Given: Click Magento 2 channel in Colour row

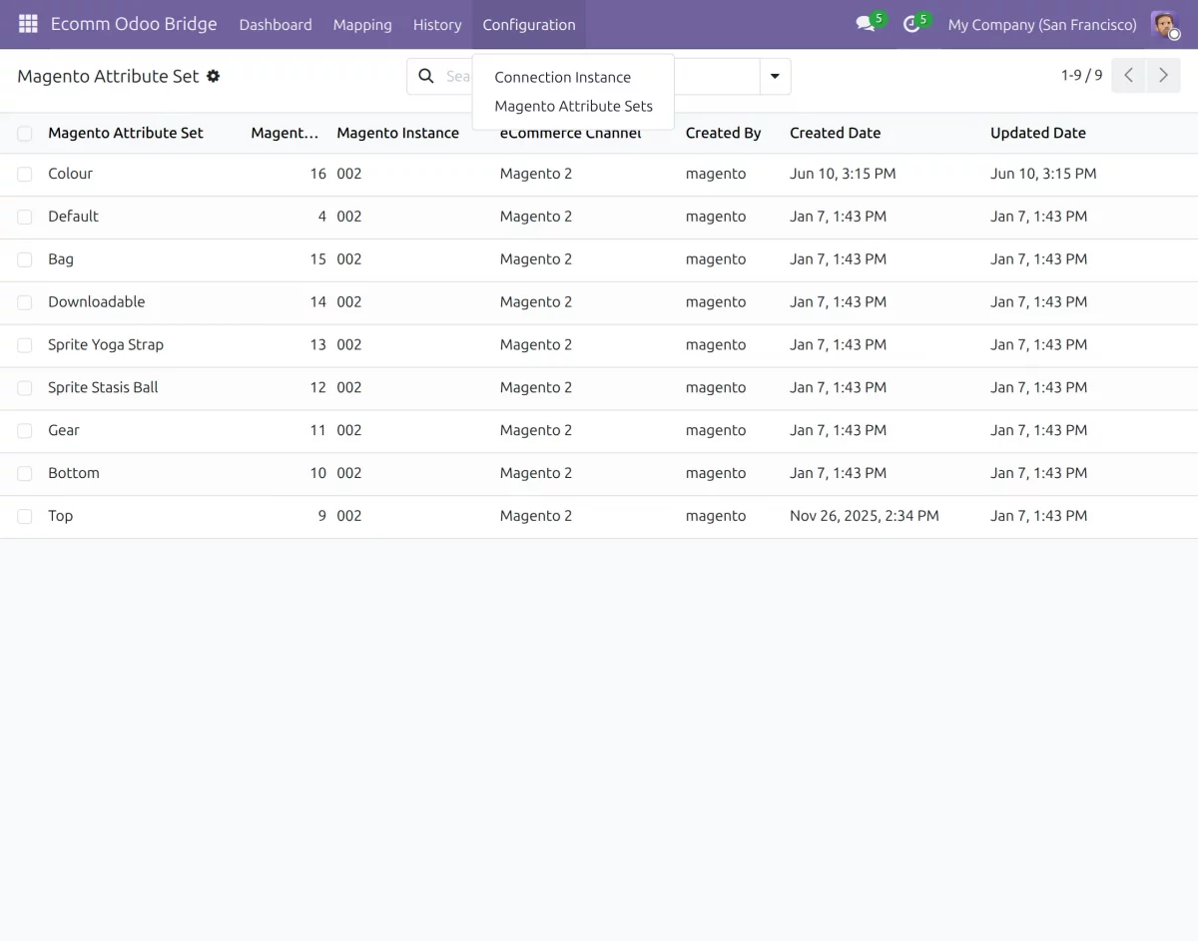Looking at the screenshot, I should [x=536, y=174].
